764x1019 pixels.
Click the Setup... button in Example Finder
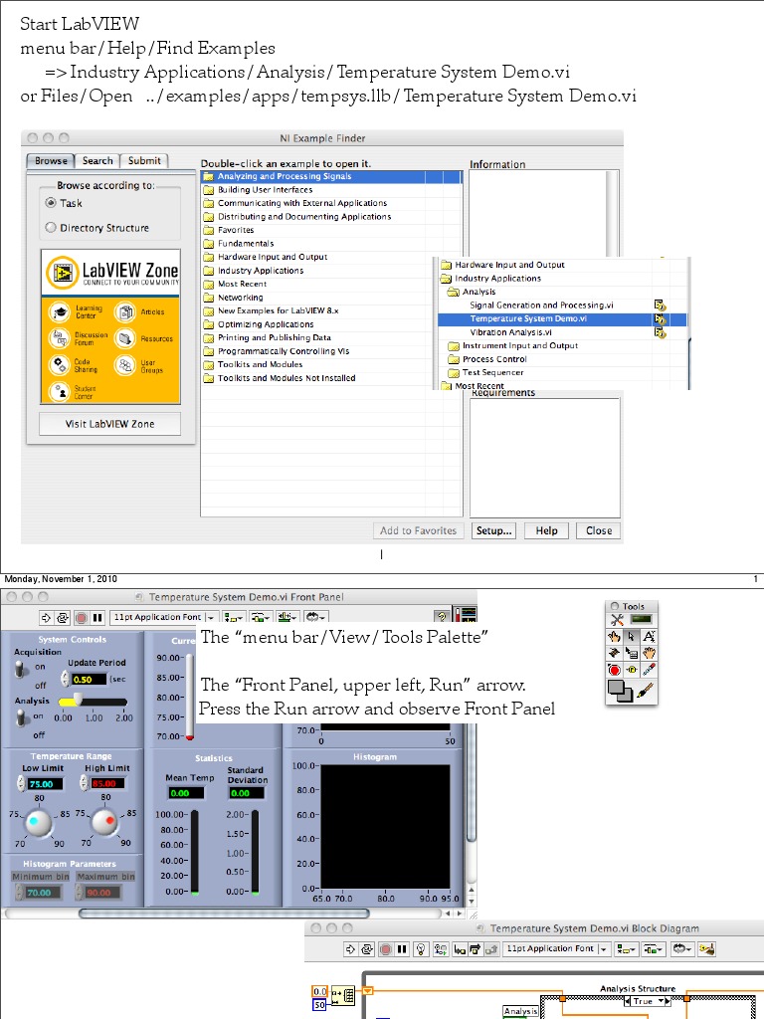click(493, 531)
